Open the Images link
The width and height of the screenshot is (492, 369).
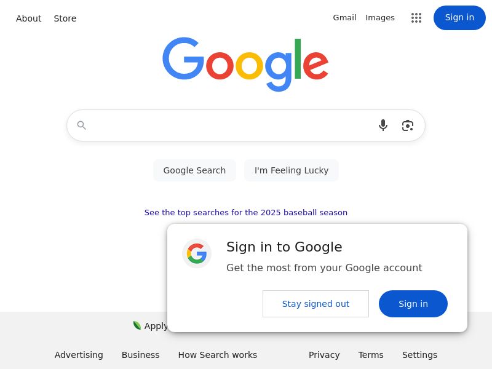click(x=380, y=18)
